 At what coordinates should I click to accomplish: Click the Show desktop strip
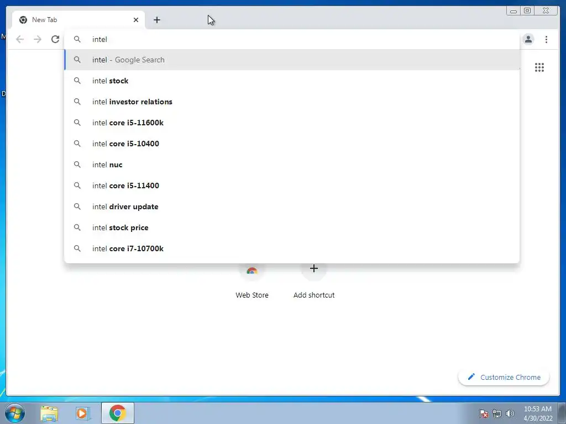[x=562, y=414]
